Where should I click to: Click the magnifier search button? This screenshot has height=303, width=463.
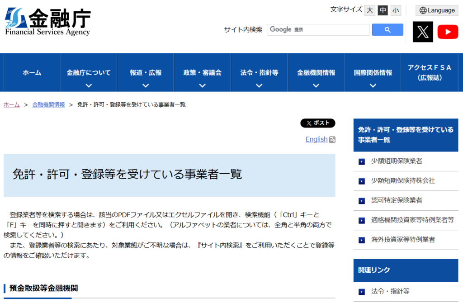click(387, 30)
